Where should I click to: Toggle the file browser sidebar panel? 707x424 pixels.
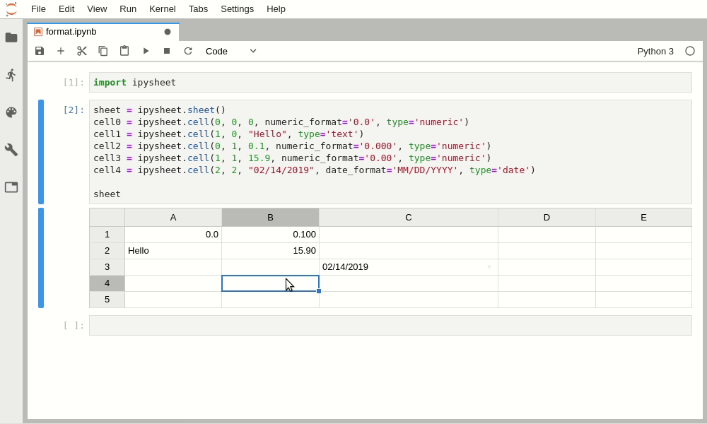click(11, 37)
